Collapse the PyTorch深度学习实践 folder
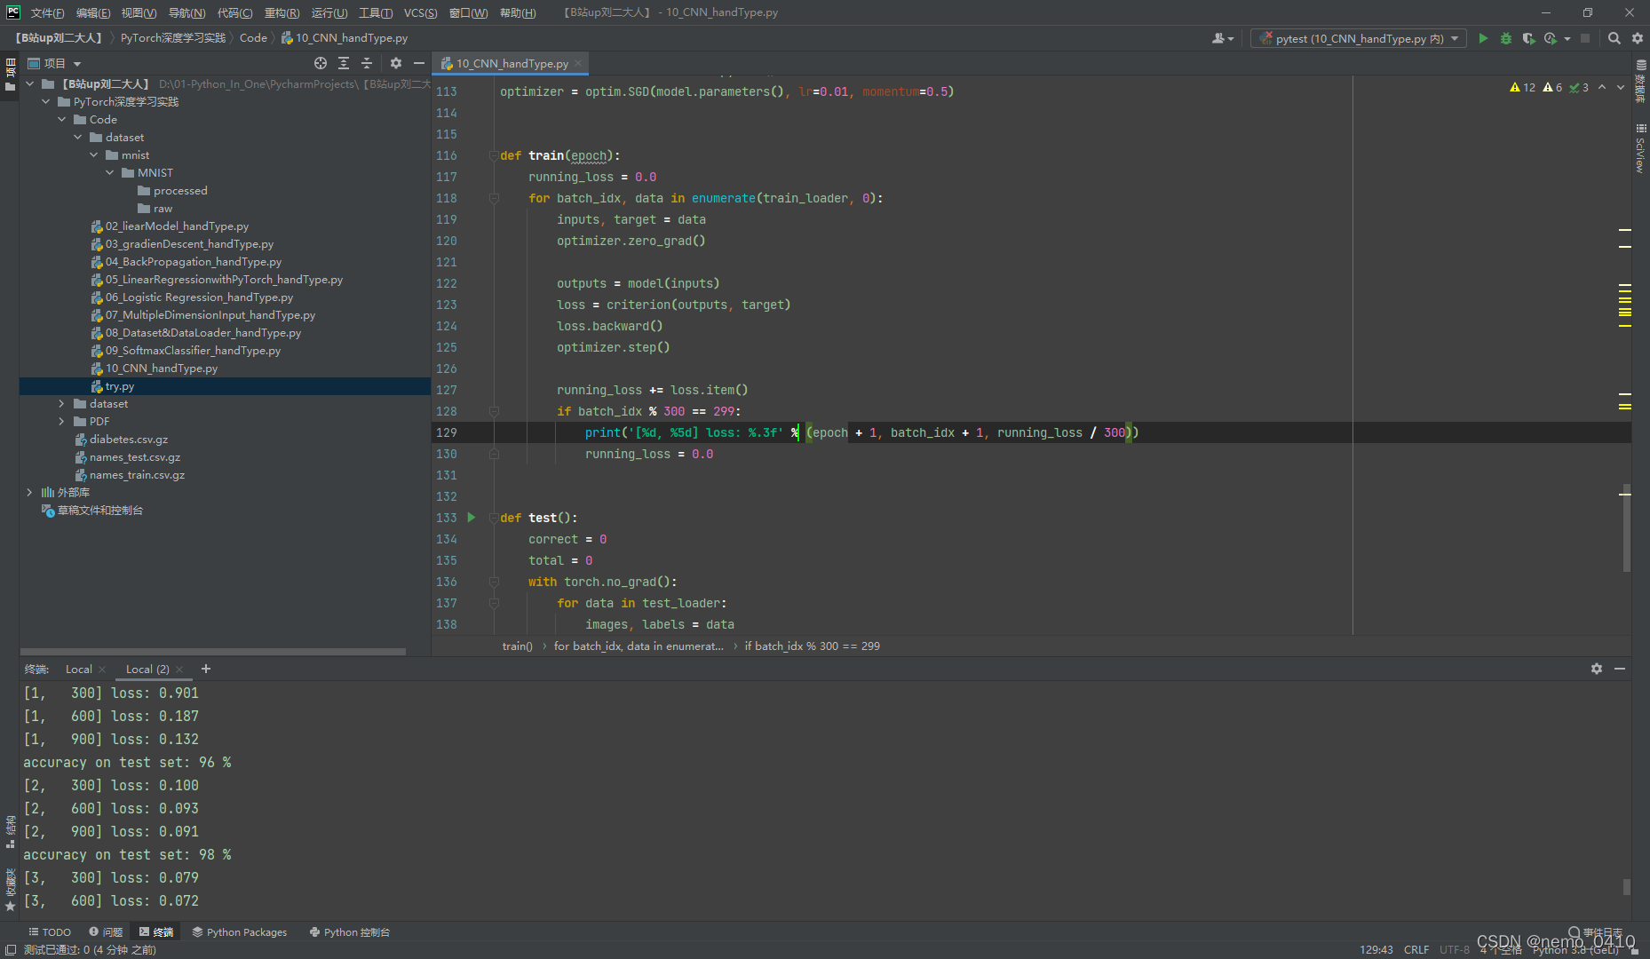1650x959 pixels. pos(46,101)
